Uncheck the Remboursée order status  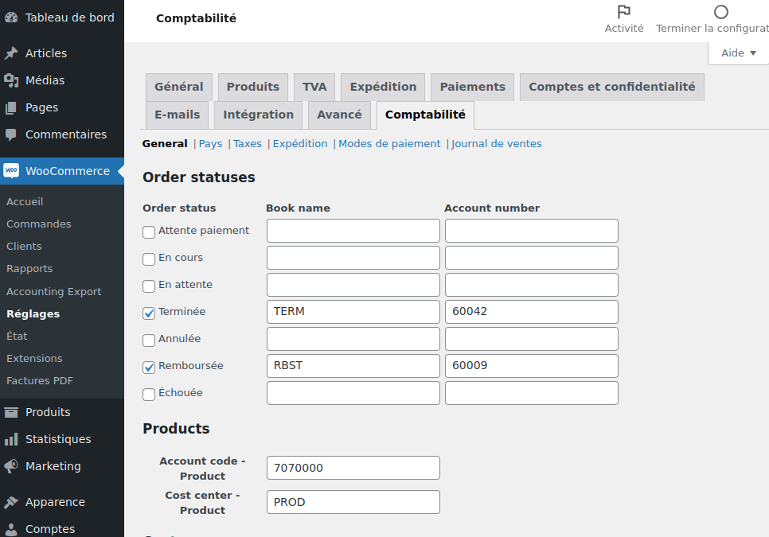pyautogui.click(x=149, y=368)
